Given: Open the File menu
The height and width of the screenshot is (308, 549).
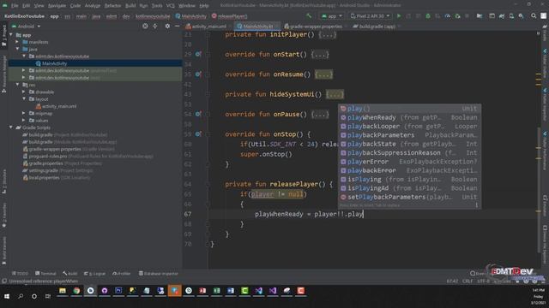Looking at the screenshot, I should (x=15, y=6).
